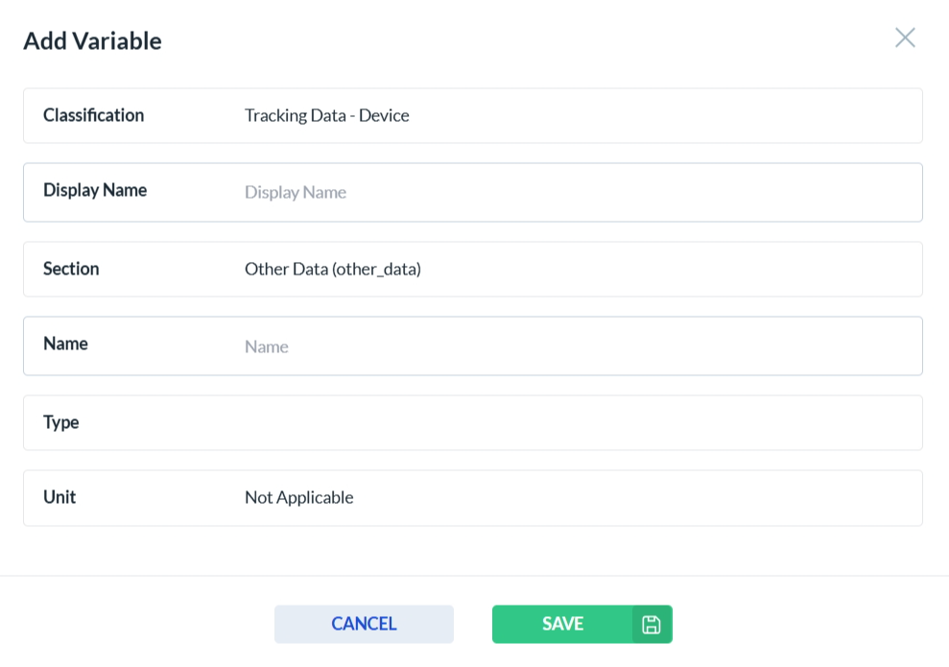
Task: Focus the Display Name input field
Action: (576, 193)
